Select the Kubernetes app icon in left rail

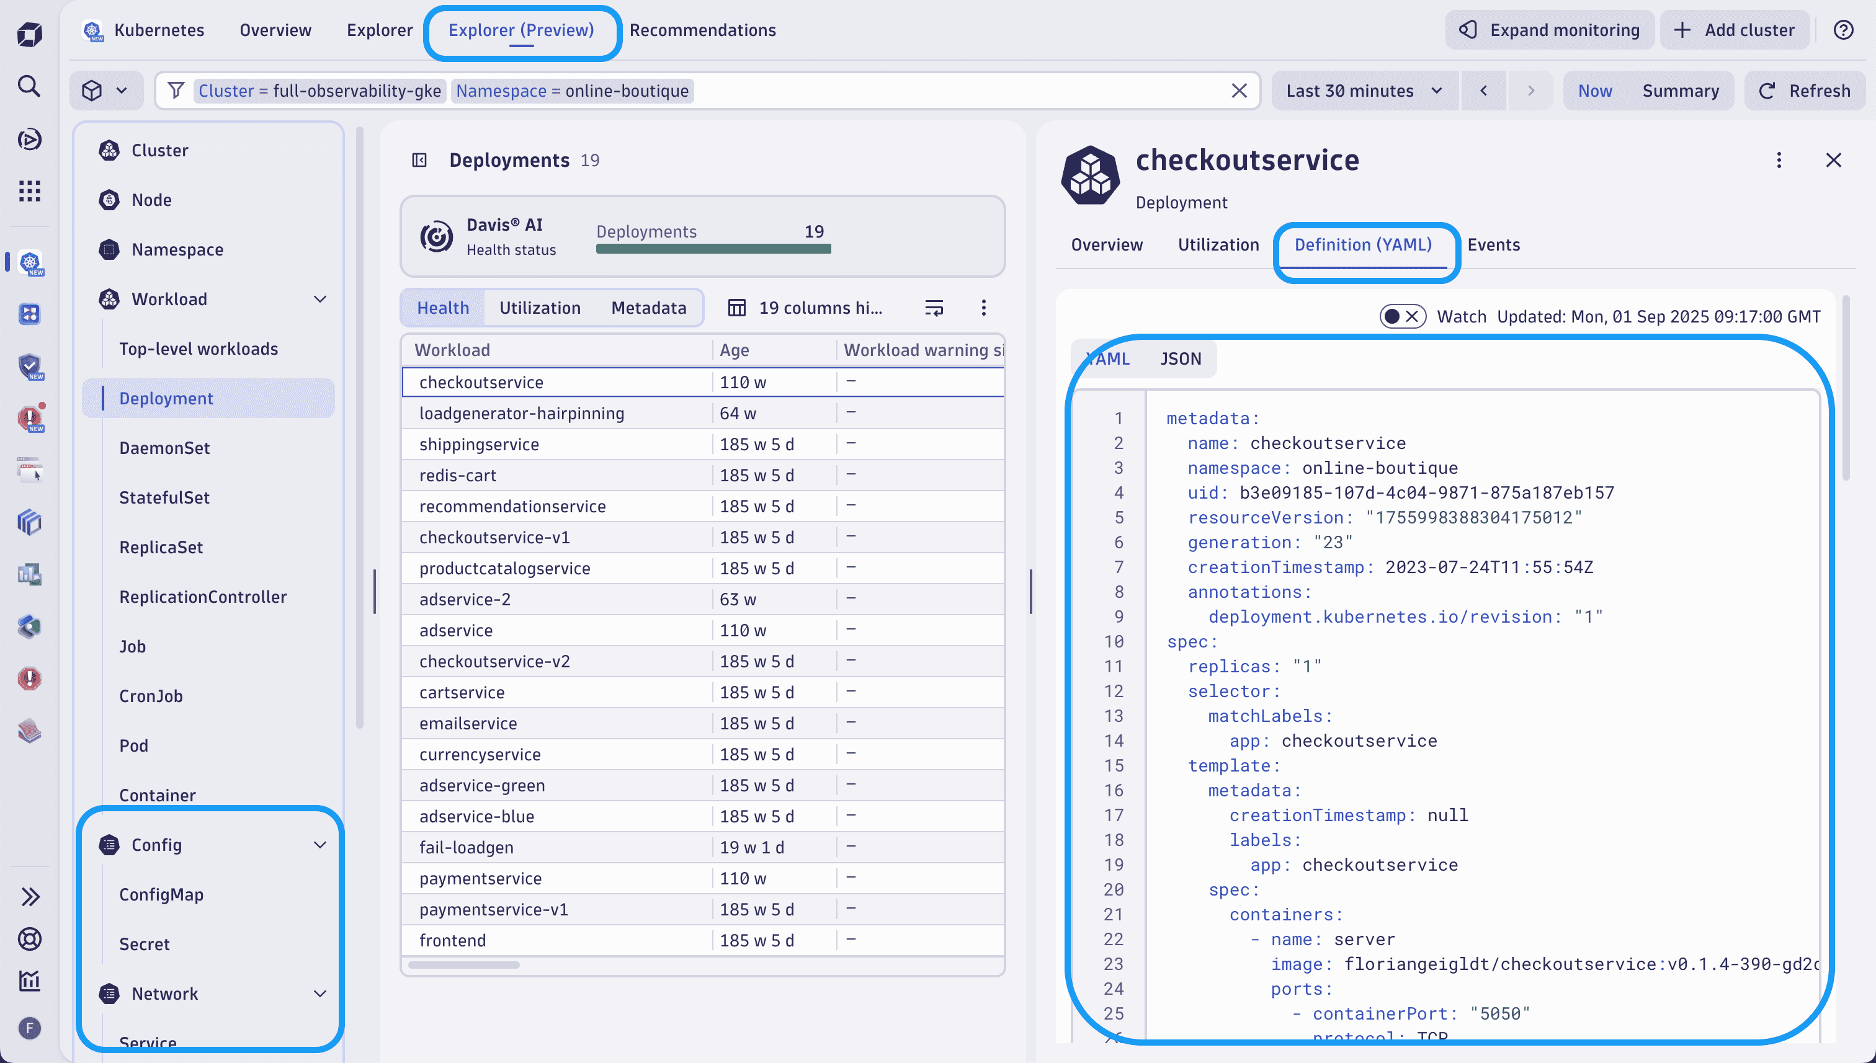(29, 262)
